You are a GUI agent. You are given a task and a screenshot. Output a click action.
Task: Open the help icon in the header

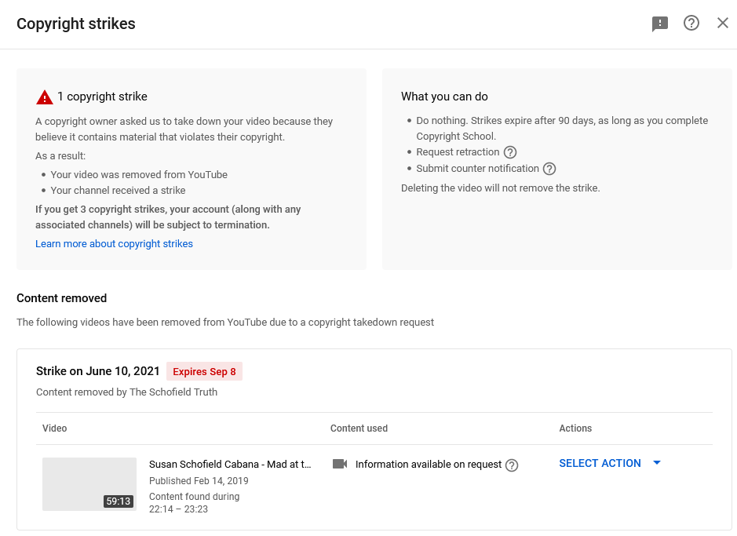point(691,23)
